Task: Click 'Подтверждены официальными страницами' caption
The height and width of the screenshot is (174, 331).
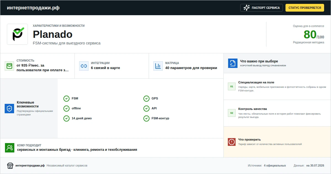Action: pyautogui.click(x=35, y=113)
